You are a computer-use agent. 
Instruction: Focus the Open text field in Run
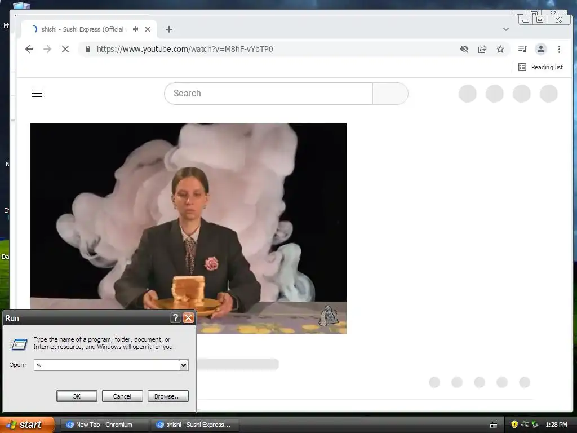(x=106, y=365)
